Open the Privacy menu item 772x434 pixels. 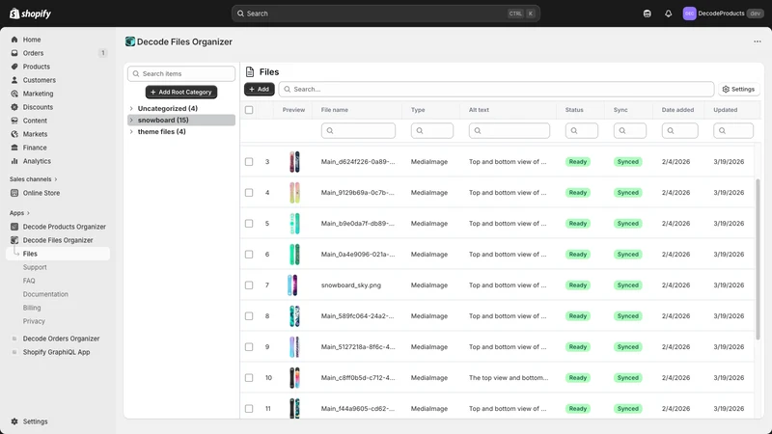click(34, 321)
